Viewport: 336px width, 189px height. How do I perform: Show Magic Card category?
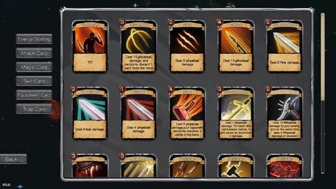pos(34,67)
